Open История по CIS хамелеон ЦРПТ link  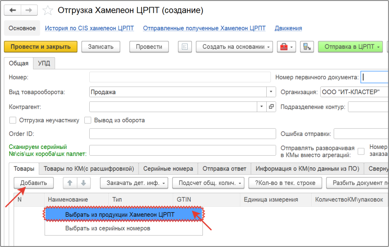89,28
